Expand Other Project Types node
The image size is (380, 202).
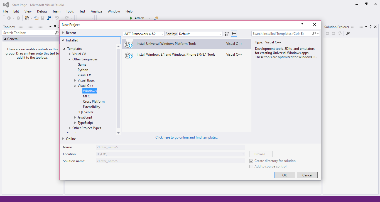(70, 128)
